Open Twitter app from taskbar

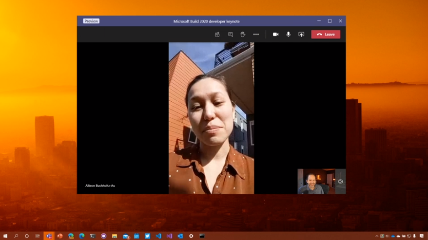[147, 236]
